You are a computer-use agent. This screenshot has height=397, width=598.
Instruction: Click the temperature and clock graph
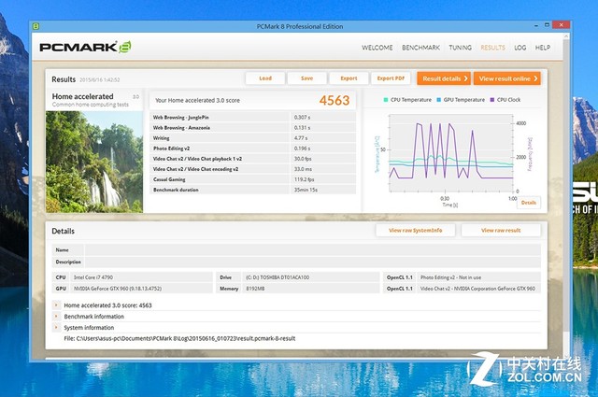450,153
